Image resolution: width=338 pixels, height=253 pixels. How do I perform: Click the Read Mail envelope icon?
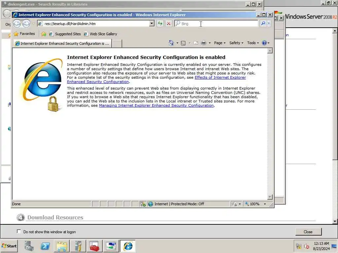click(195, 43)
